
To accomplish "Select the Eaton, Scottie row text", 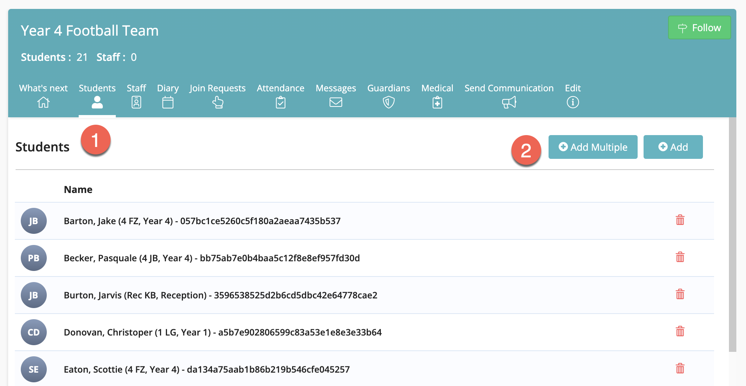I will (207, 369).
